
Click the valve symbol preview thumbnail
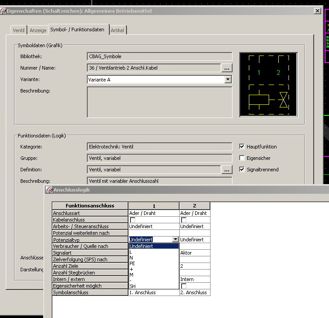point(269,85)
